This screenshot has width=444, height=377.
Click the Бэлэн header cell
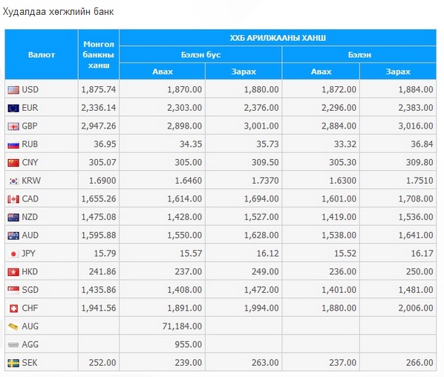[x=359, y=54]
